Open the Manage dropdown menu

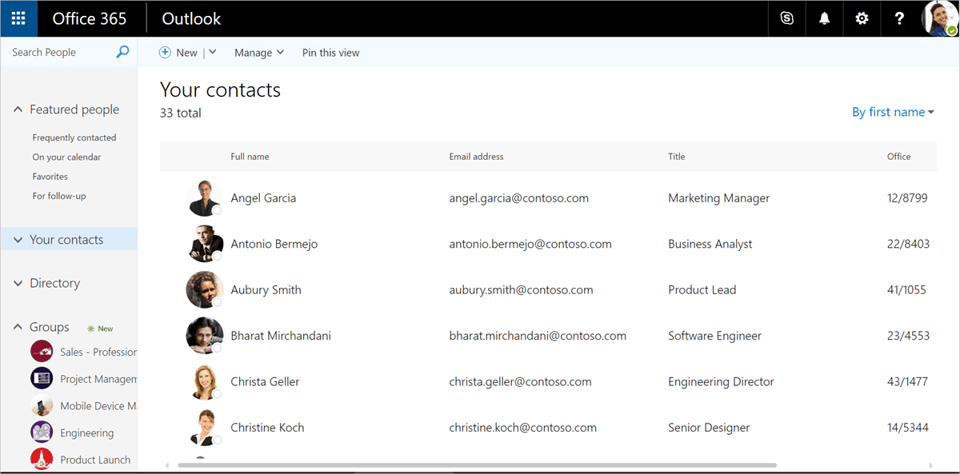tap(258, 53)
